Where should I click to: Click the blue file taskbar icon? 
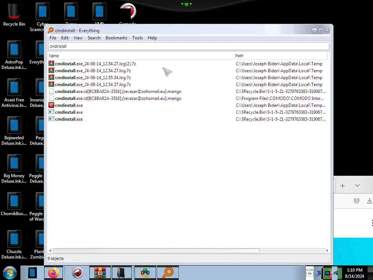(32, 273)
